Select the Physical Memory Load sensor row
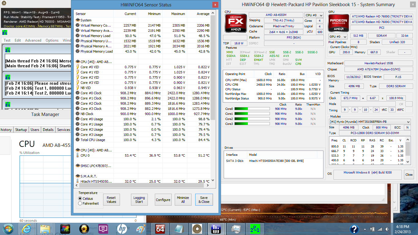This screenshot has height=235, width=418. [x=143, y=51]
